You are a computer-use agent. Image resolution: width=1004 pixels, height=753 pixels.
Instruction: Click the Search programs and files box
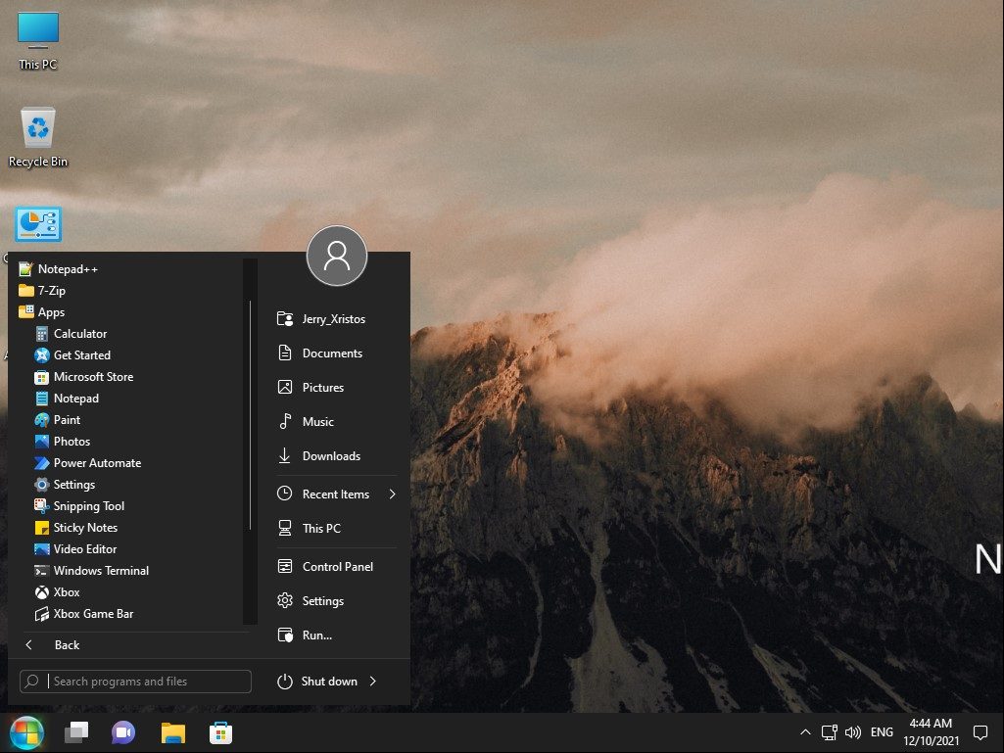(x=147, y=682)
